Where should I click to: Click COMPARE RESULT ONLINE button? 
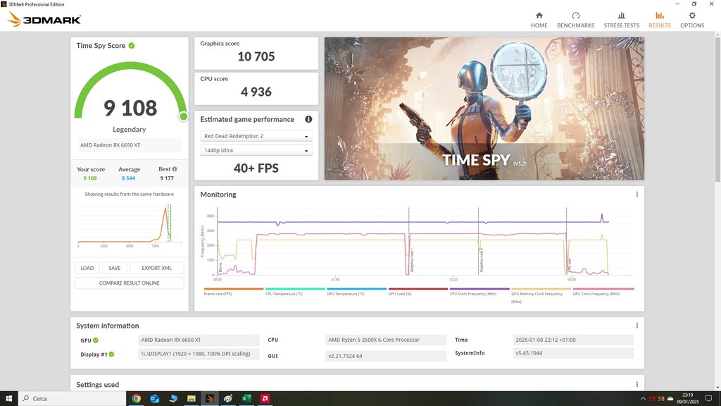(x=130, y=283)
